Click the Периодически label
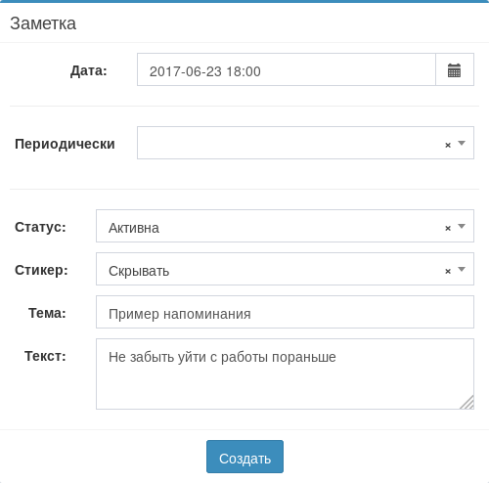The image size is (489, 483). (65, 144)
